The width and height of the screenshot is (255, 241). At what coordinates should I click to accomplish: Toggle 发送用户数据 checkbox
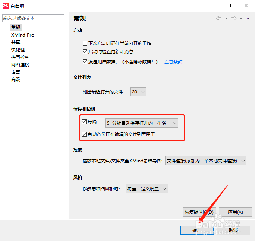(x=85, y=62)
